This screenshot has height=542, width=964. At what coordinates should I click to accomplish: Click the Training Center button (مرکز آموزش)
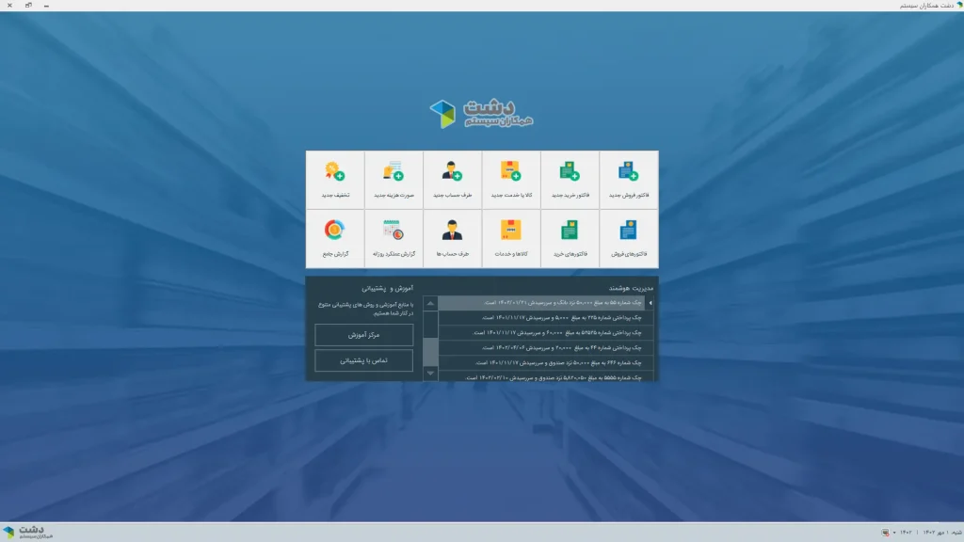coord(363,335)
